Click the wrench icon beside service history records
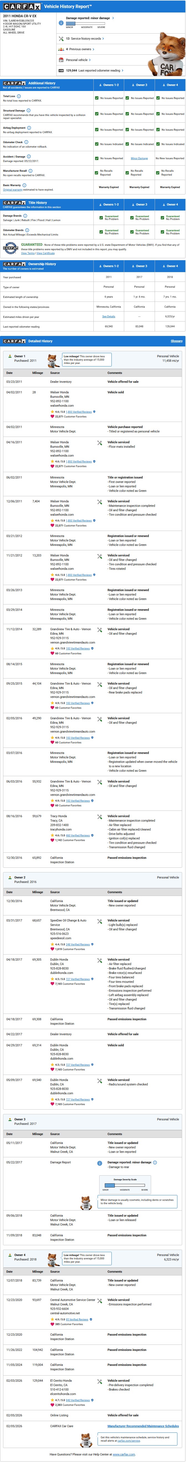186x1476 pixels. [61, 39]
